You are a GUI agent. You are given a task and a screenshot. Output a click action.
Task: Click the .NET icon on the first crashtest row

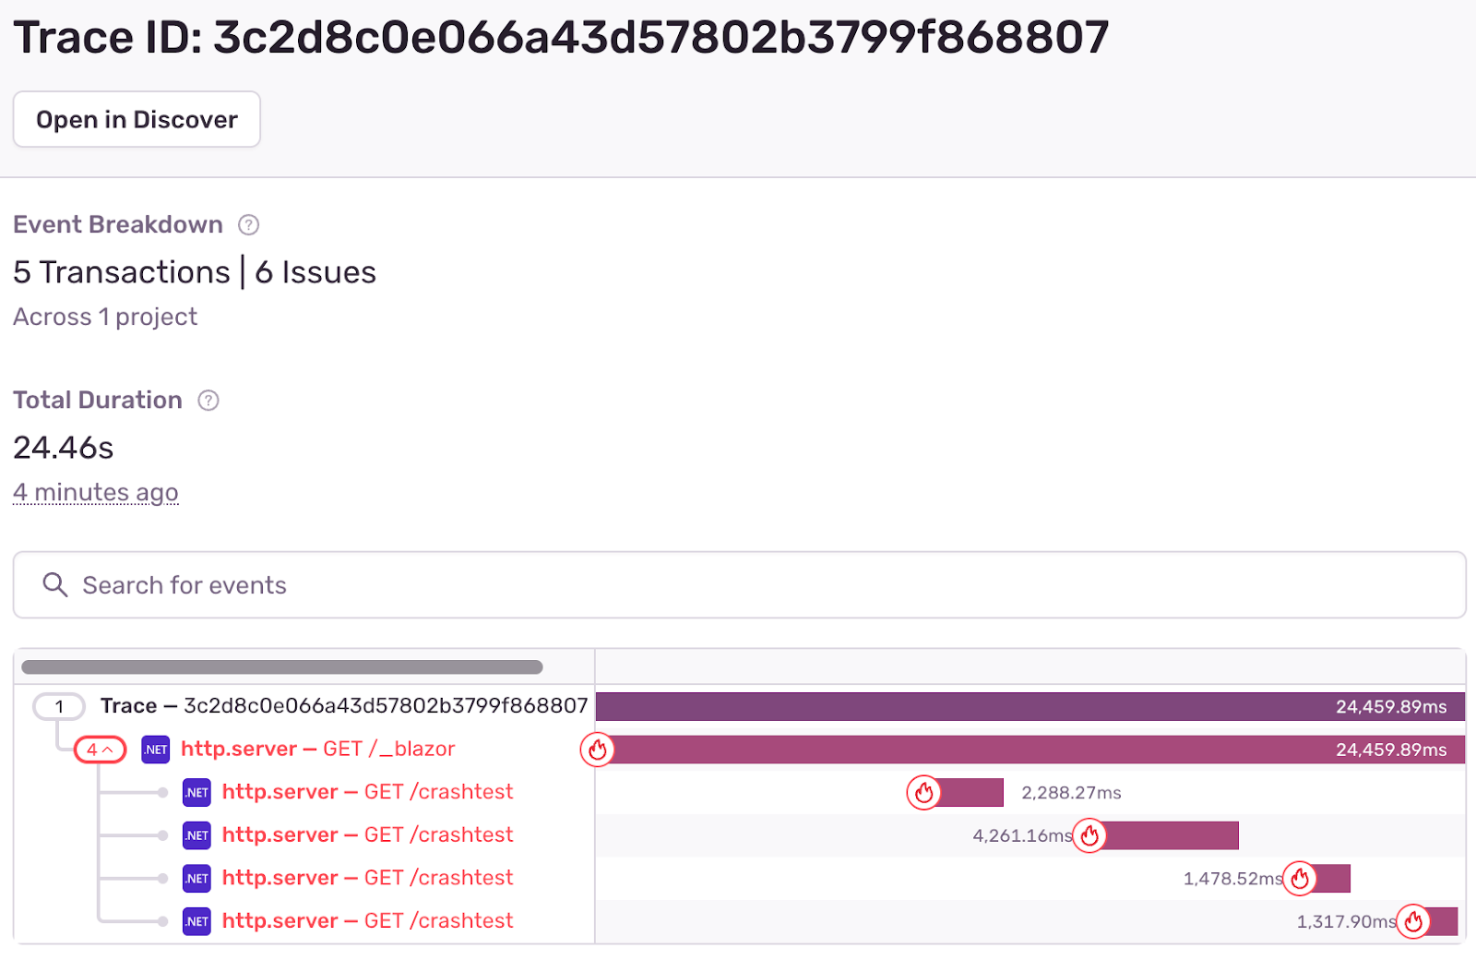coord(196,792)
